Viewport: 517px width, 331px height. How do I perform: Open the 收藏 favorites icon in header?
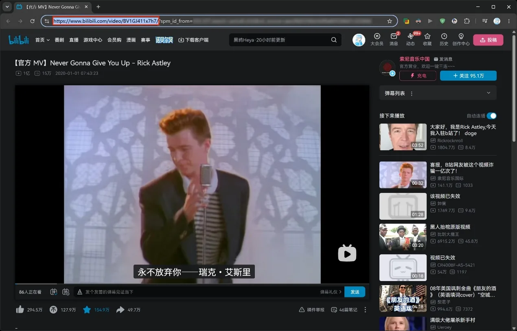427,40
